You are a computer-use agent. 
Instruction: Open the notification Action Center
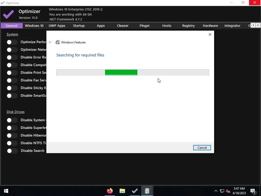pyautogui.click(x=253, y=191)
